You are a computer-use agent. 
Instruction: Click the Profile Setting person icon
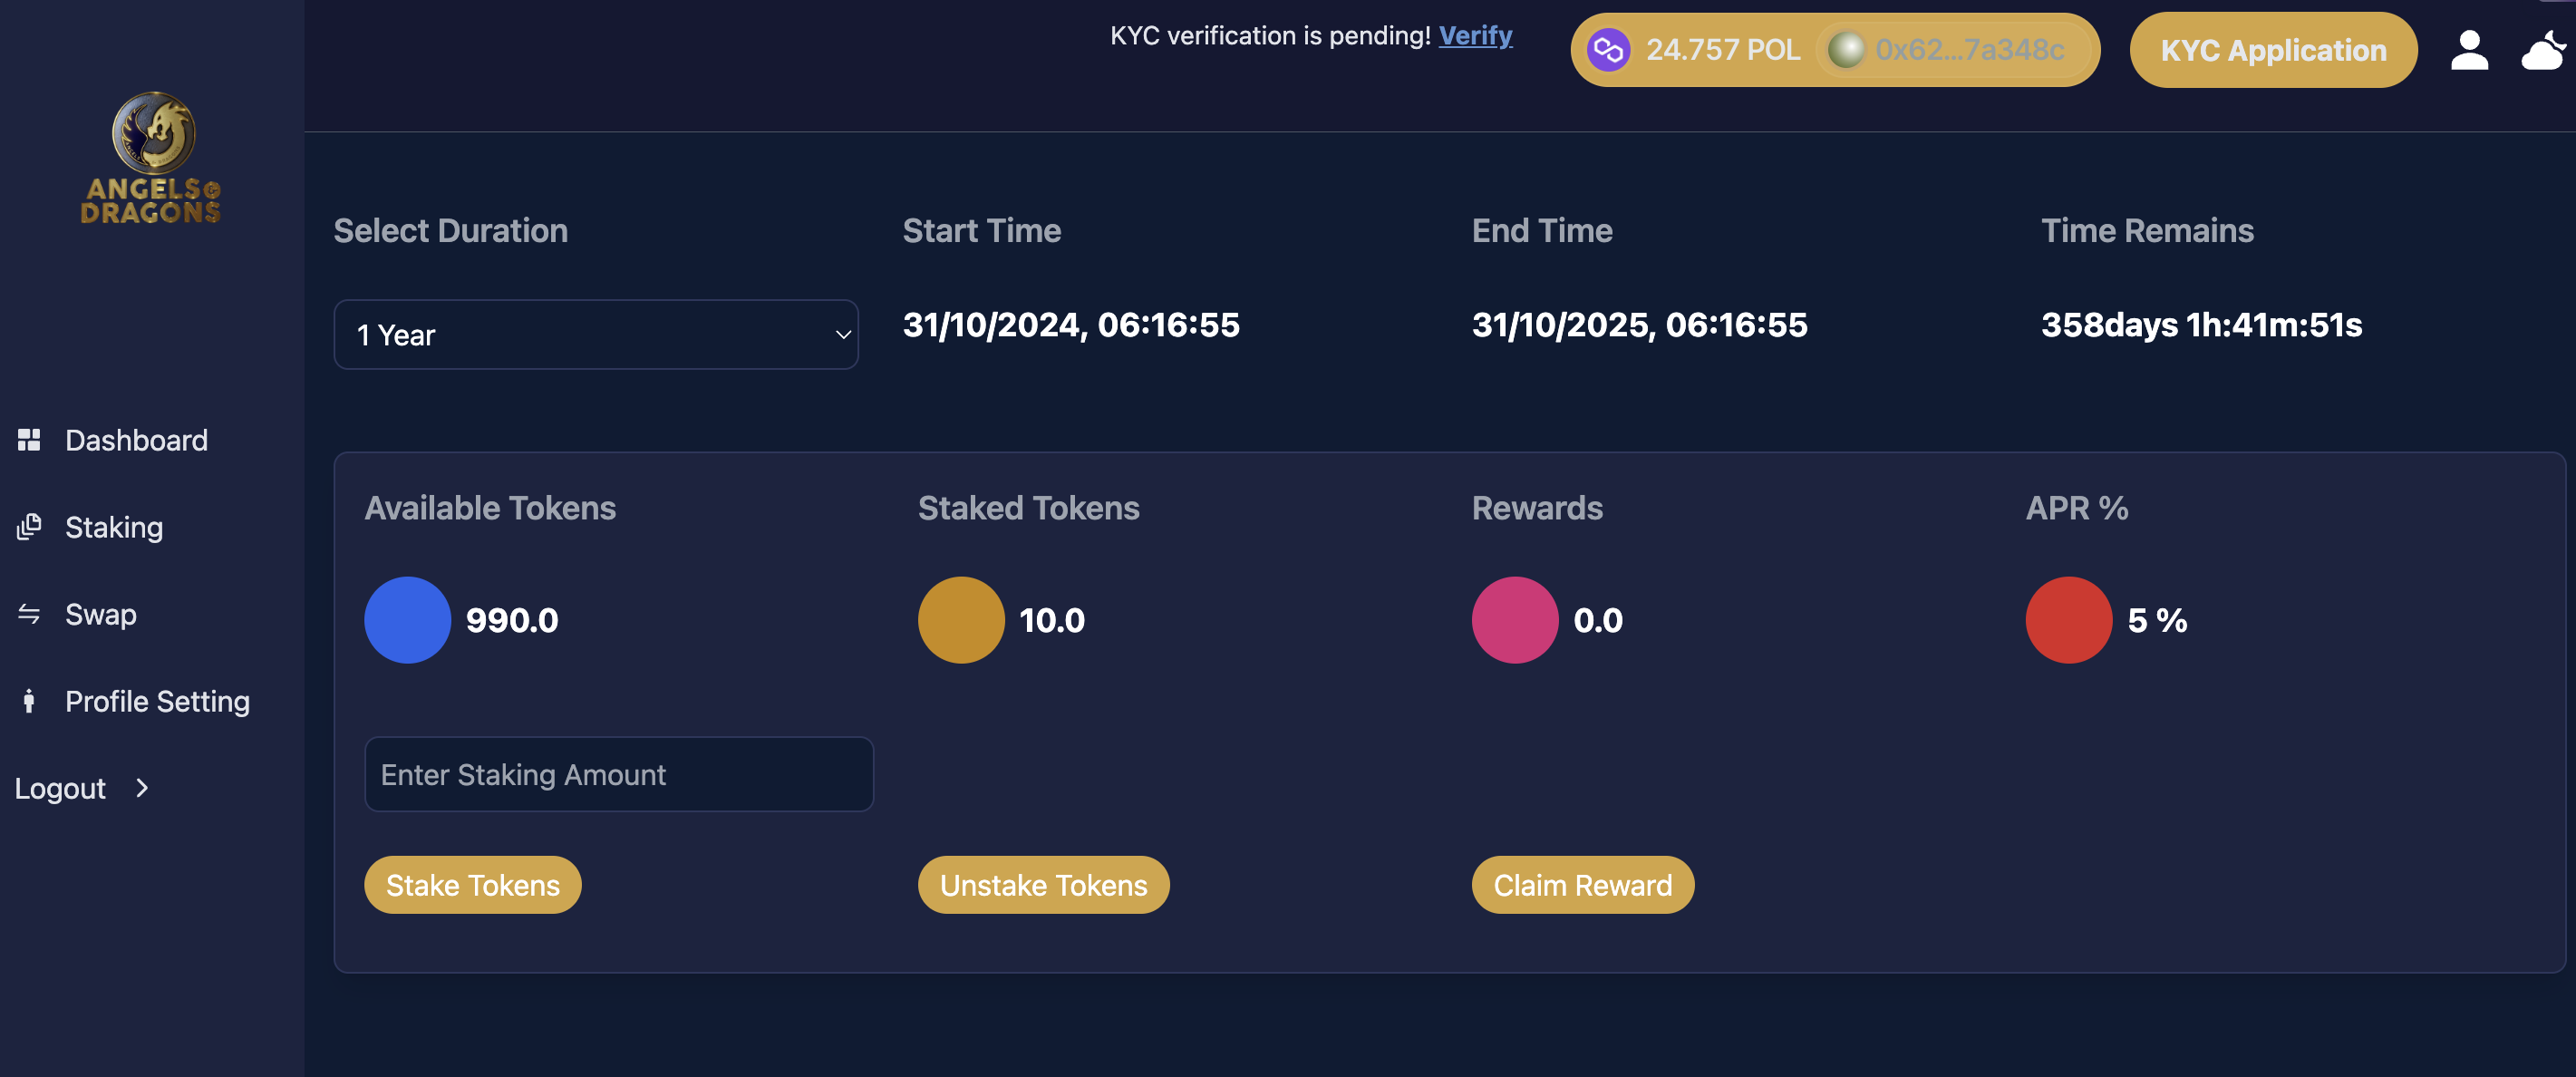(29, 701)
